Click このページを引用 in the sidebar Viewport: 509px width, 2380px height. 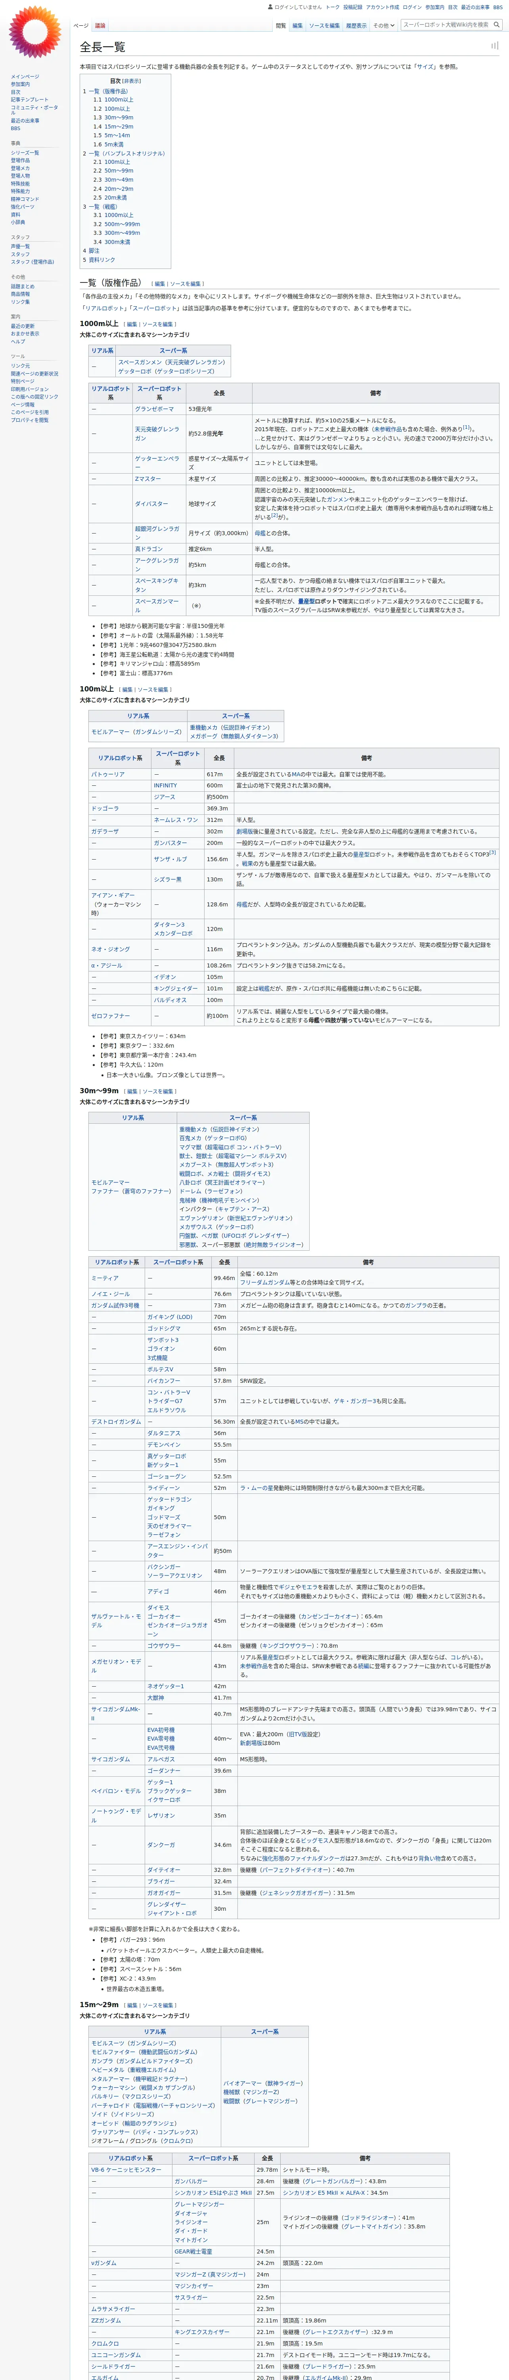click(x=30, y=412)
